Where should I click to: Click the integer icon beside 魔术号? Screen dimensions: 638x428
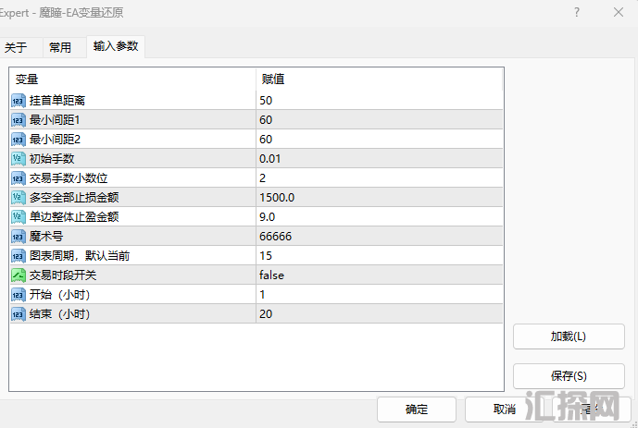(19, 237)
